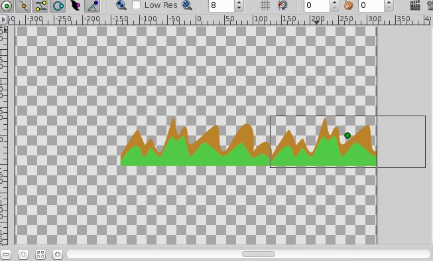
Task: Open canvas menu triangle beside ruler
Action: point(3,20)
